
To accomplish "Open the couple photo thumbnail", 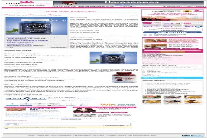I will (x=85, y=110).
